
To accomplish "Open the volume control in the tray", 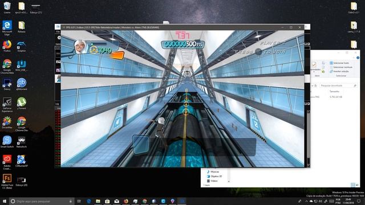I will click(321, 201).
